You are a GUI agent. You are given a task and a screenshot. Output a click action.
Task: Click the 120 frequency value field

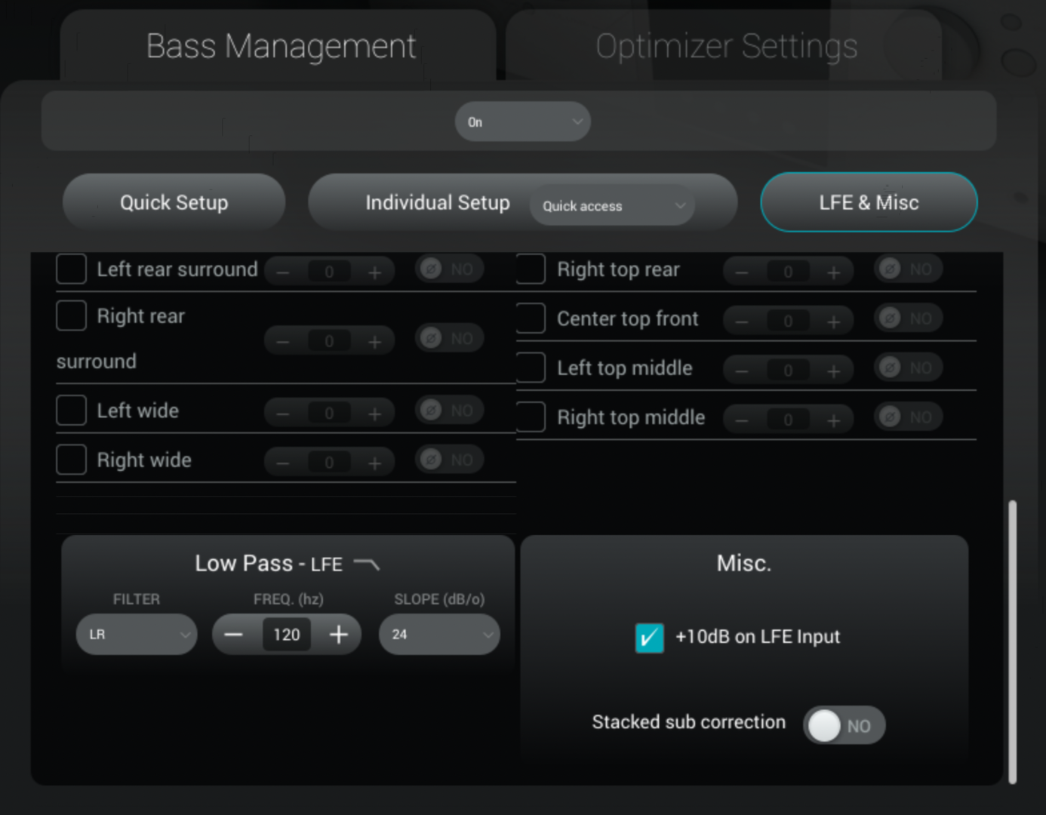(287, 635)
